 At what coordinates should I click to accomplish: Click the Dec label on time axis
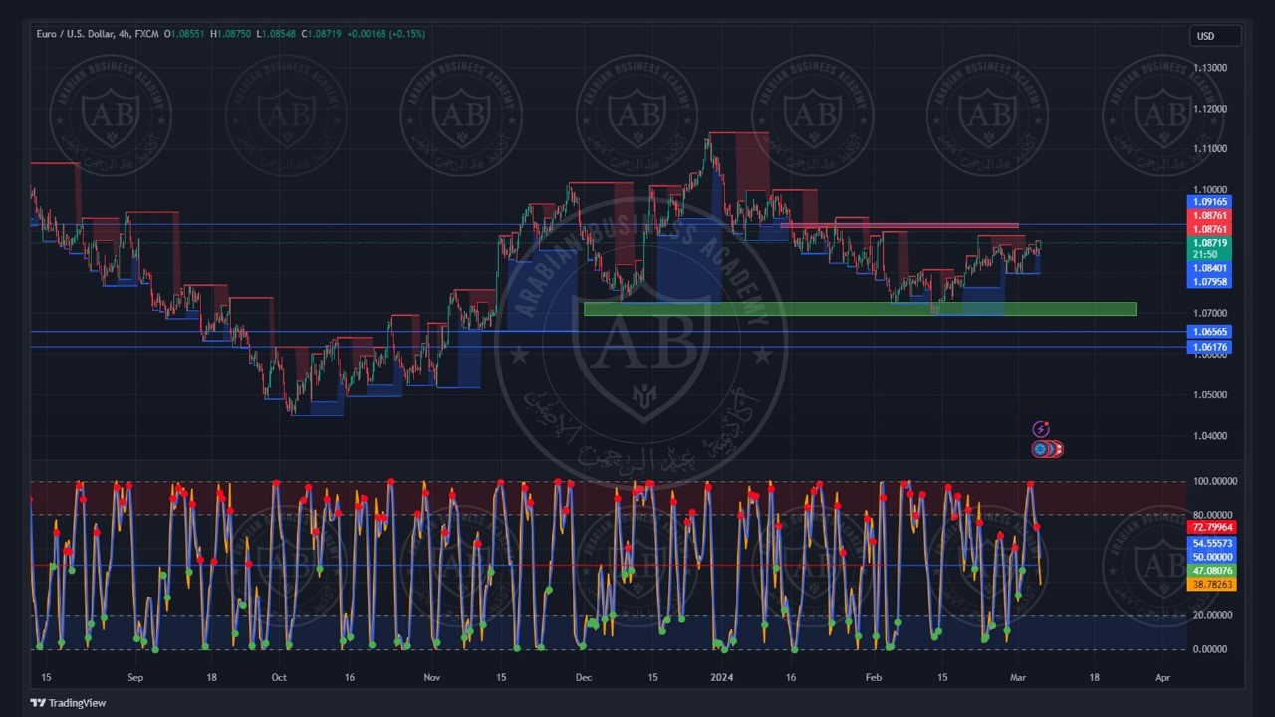[584, 677]
